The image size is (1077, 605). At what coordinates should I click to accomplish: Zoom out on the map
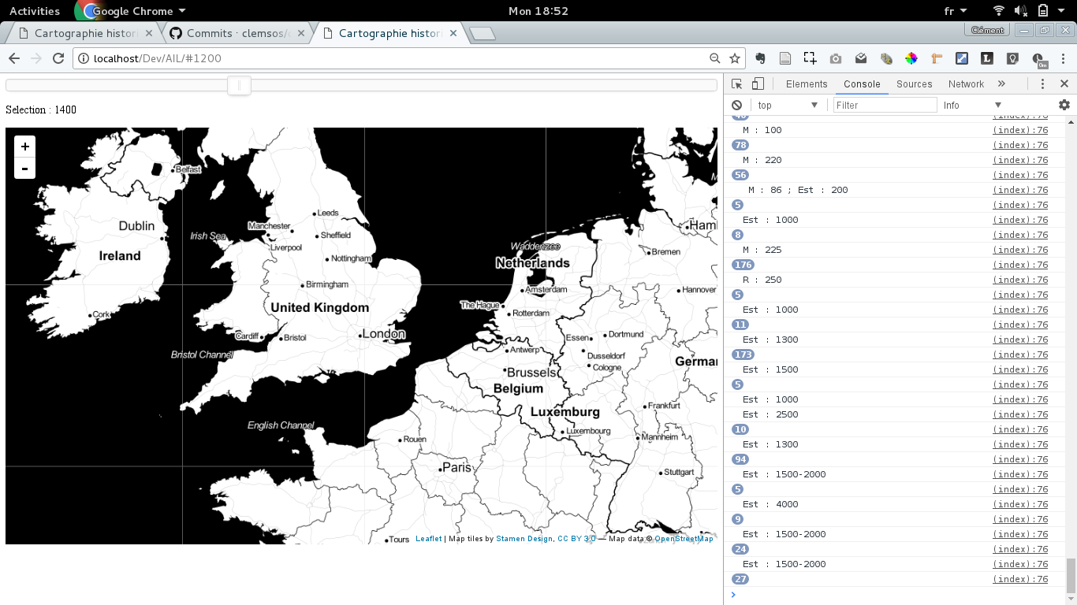pyautogui.click(x=25, y=169)
